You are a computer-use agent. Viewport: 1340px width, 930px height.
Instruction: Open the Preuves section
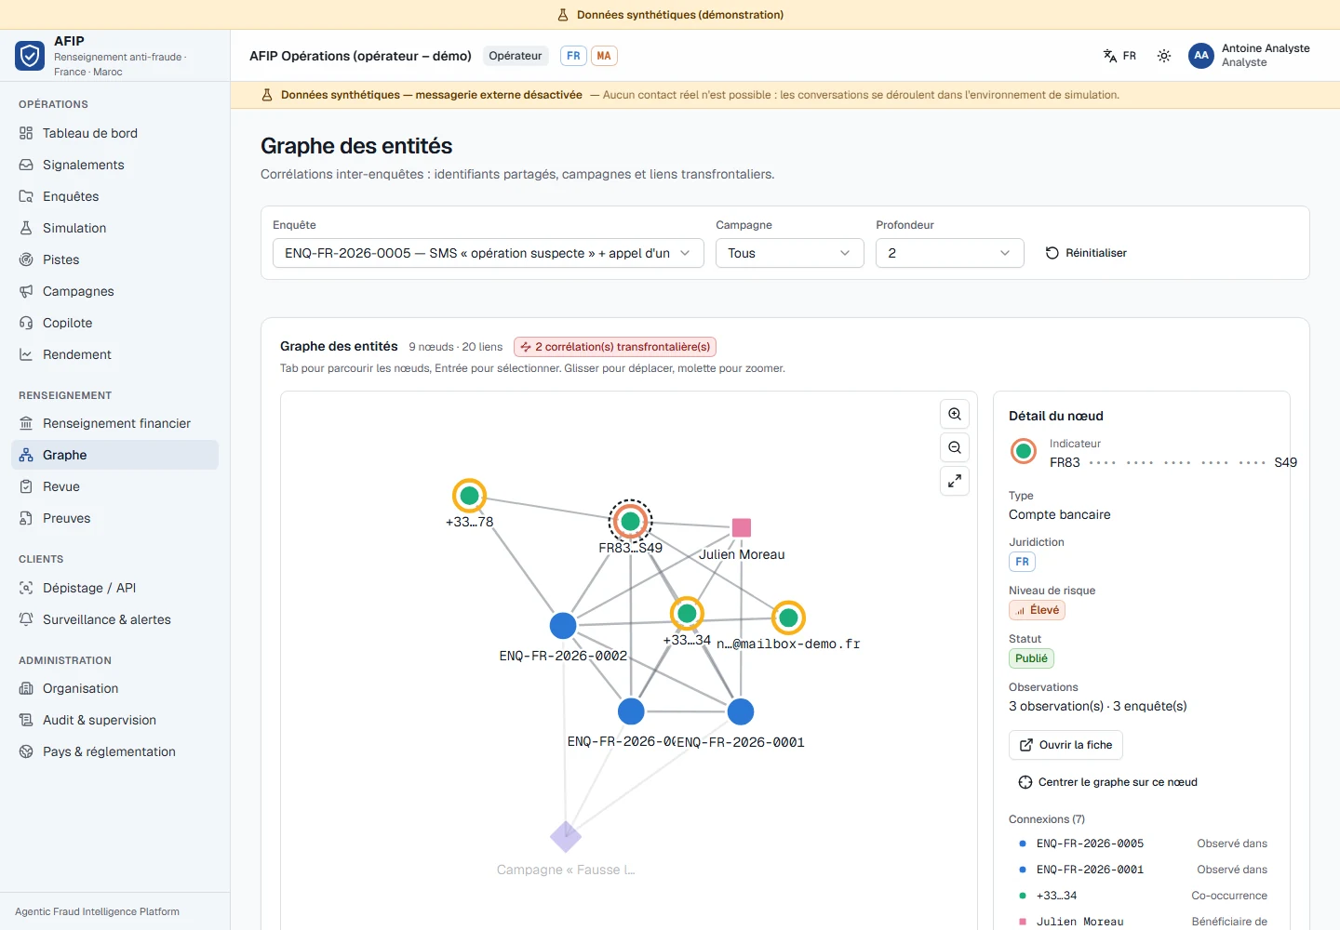point(115,518)
